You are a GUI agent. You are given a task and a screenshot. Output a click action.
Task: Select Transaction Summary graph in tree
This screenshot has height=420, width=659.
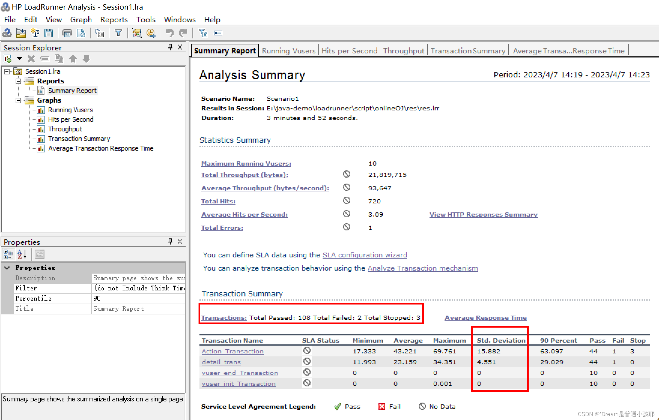tap(79, 139)
